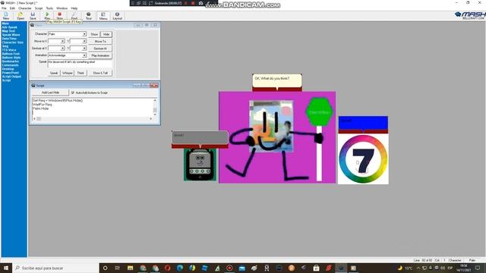The height and width of the screenshot is (273, 486).
Task: Expand the Character dropdown
Action: (x=84, y=34)
